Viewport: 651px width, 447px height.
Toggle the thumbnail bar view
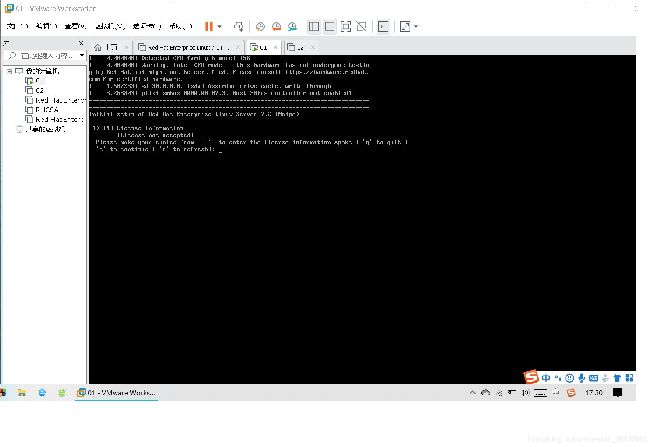tap(330, 27)
